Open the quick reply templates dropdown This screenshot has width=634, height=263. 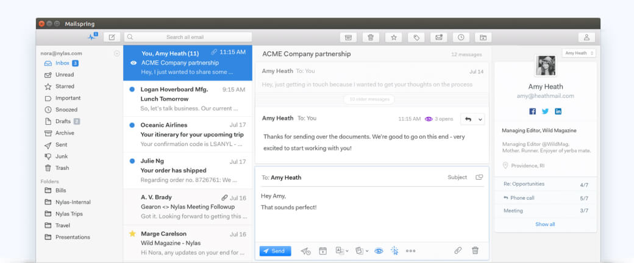click(x=362, y=251)
